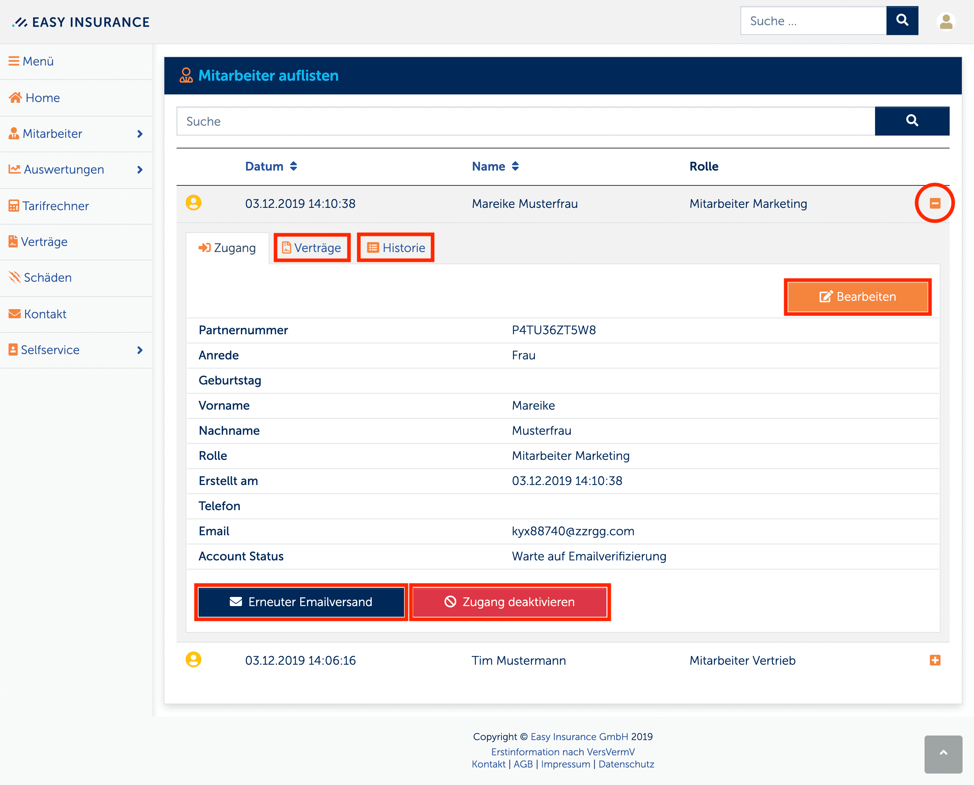Viewport: 974px width, 785px height.
Task: Open the Verträge tab in employee details
Action: (x=312, y=248)
